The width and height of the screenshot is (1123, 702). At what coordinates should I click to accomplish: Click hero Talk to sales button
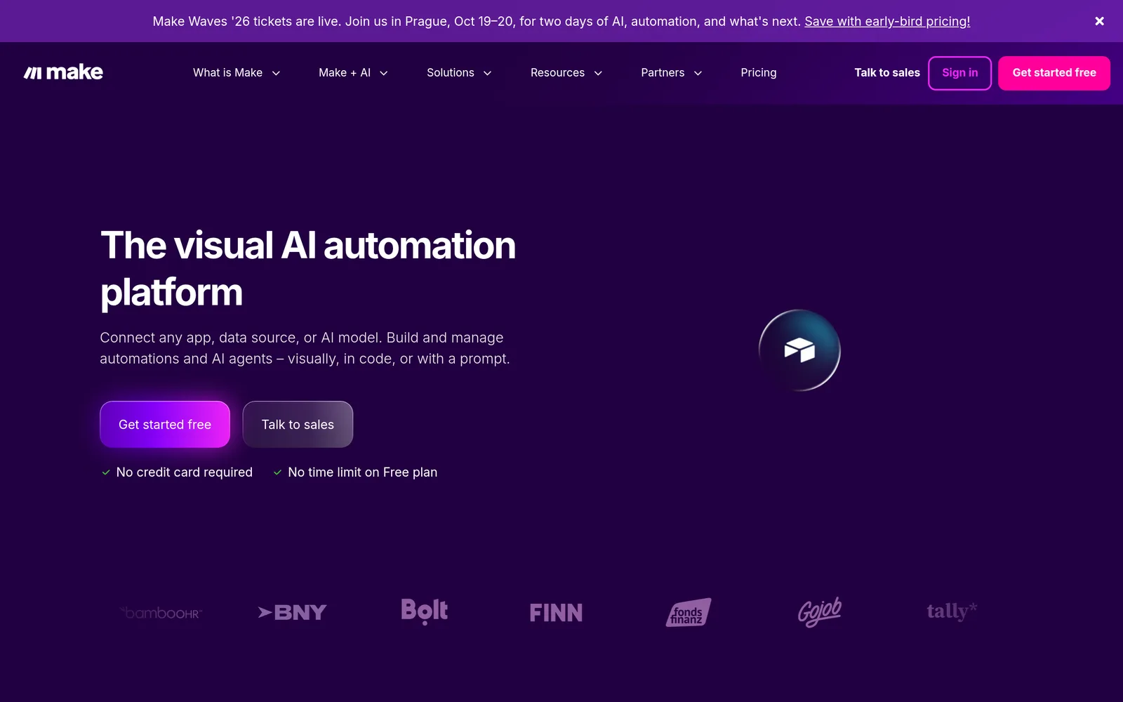298,424
